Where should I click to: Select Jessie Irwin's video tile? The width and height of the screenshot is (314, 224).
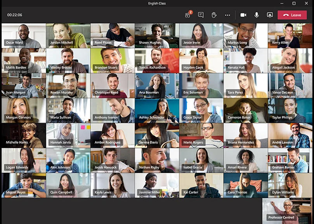click(x=201, y=36)
